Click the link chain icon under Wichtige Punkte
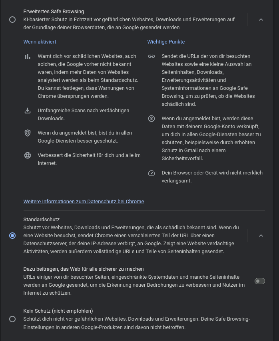Screen dimensions: 279x341 coord(151,56)
